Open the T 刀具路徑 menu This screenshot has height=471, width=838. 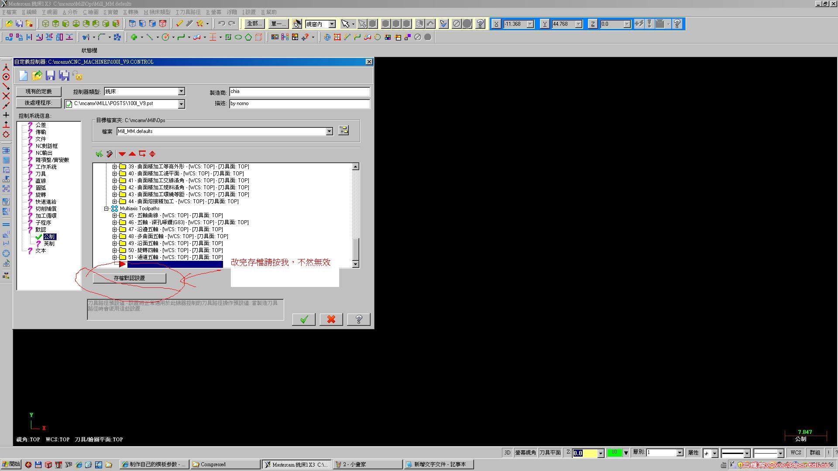tap(188, 12)
